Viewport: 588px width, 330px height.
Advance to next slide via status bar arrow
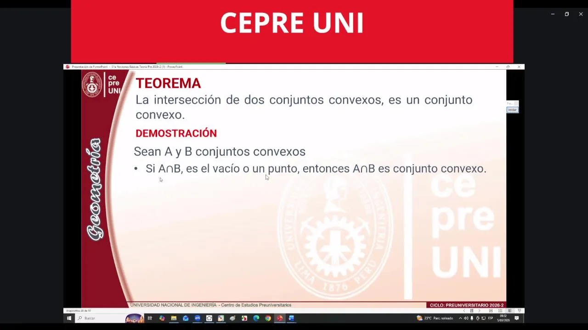[x=479, y=311]
